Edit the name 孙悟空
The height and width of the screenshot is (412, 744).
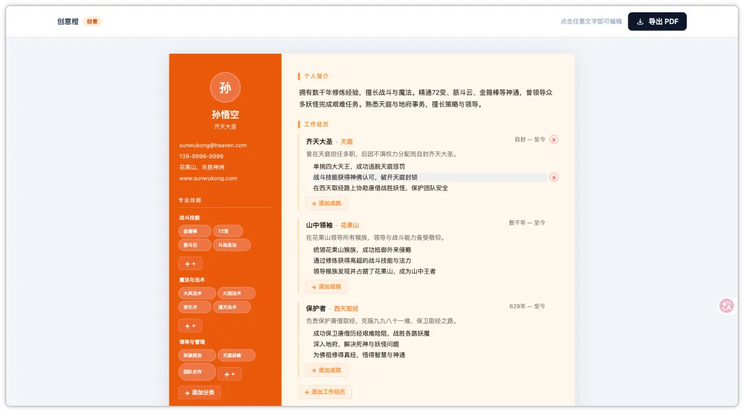click(x=225, y=114)
